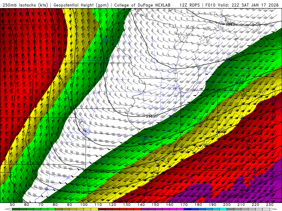Select the 160 value on the legend

coord(170,205)
